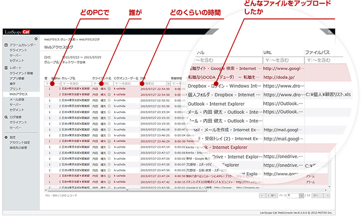Click the funnel icon in the ログオンユーザー名 filter
This screenshot has width=361, height=219.
(x=117, y=84)
